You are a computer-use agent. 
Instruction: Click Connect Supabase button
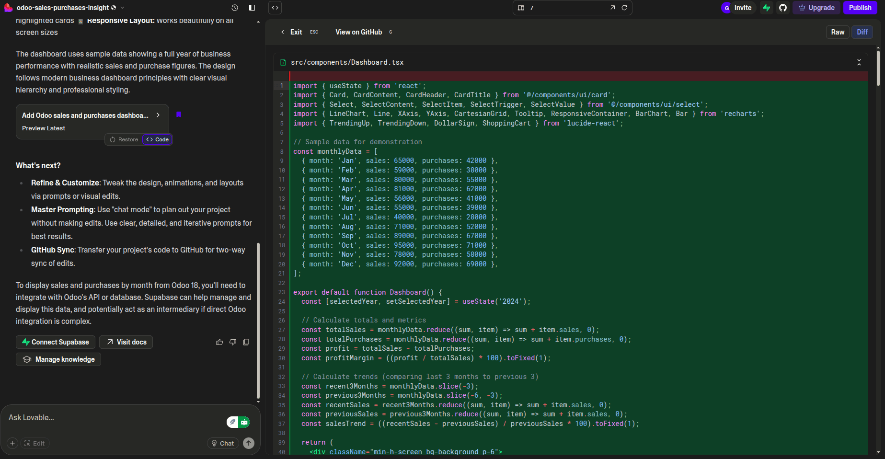(56, 342)
